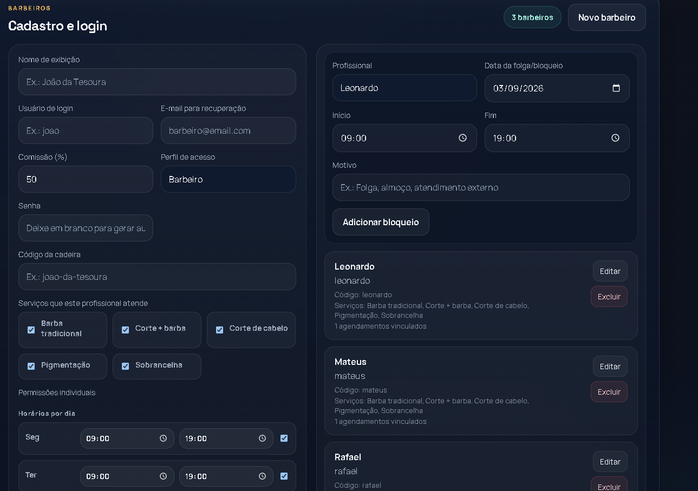Click Cadastro e login heading
Screen dimensions: 698x491
tap(57, 25)
